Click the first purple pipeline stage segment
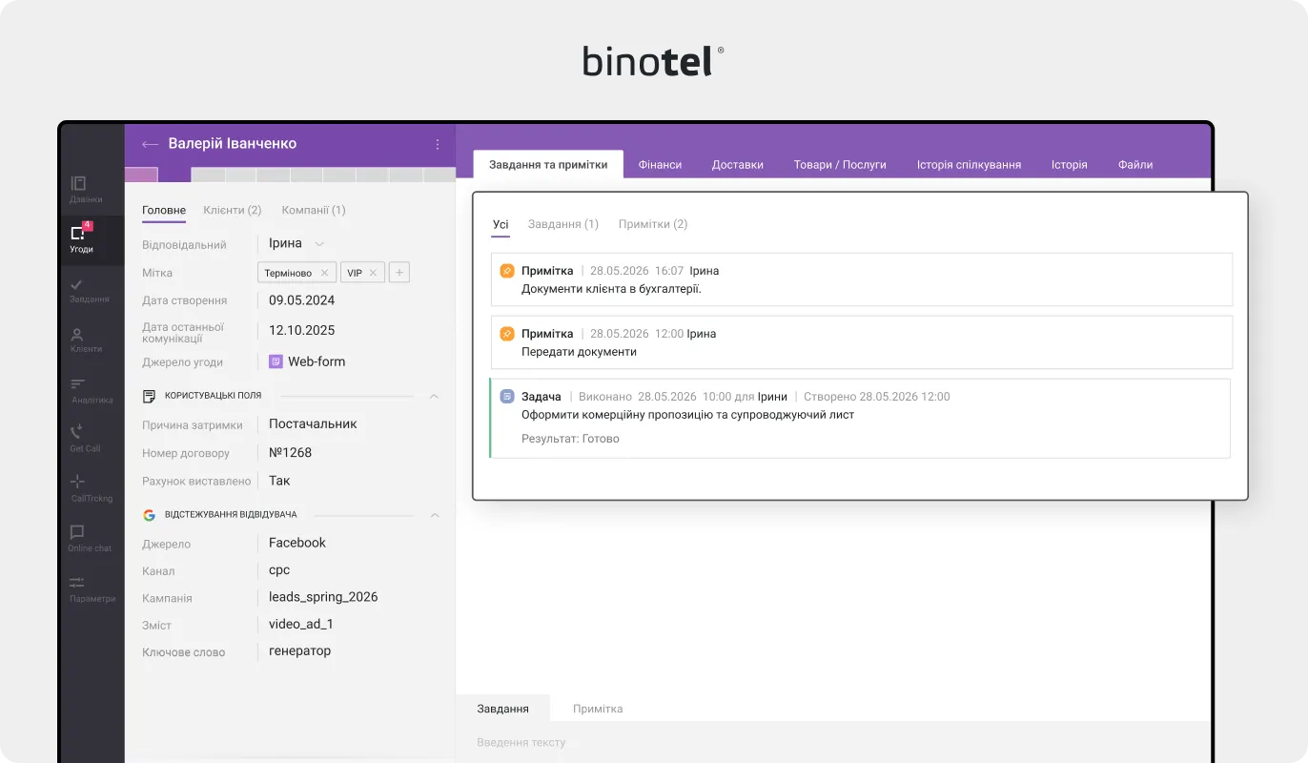Image resolution: width=1308 pixels, height=763 pixels. coord(141,175)
